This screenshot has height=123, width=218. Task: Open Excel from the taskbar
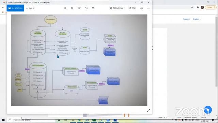coord(94,120)
